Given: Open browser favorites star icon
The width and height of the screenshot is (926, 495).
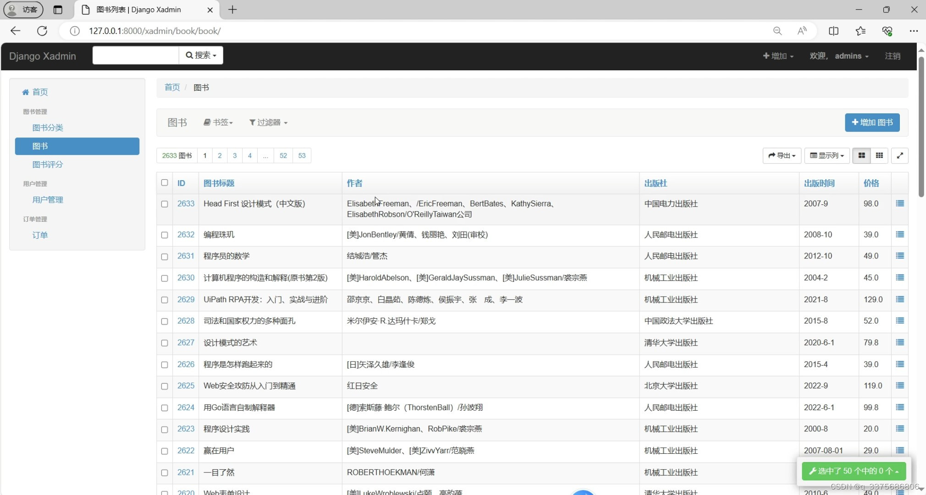Looking at the screenshot, I should tap(860, 31).
